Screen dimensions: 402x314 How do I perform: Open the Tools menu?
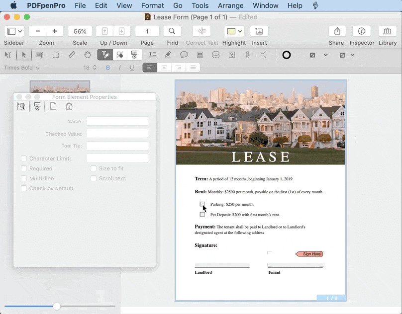(200, 5)
